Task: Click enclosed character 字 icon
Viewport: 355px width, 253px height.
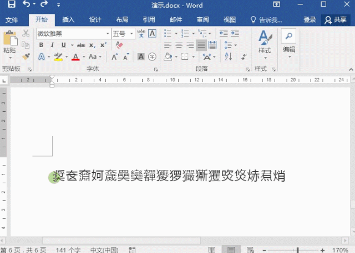Action: [x=152, y=56]
